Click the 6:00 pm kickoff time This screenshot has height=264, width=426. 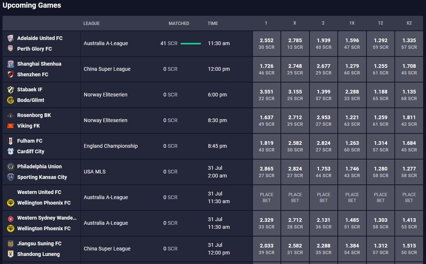click(x=217, y=95)
